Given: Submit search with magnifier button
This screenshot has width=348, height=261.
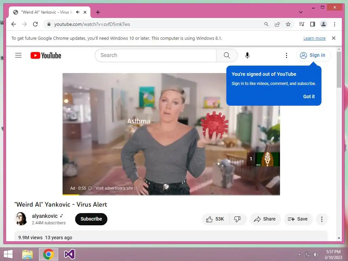Looking at the screenshot, I should point(227,55).
